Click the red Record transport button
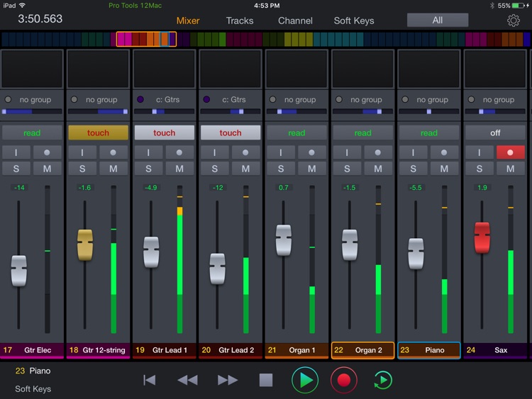Viewport: 532px width, 399px height. [x=344, y=381]
